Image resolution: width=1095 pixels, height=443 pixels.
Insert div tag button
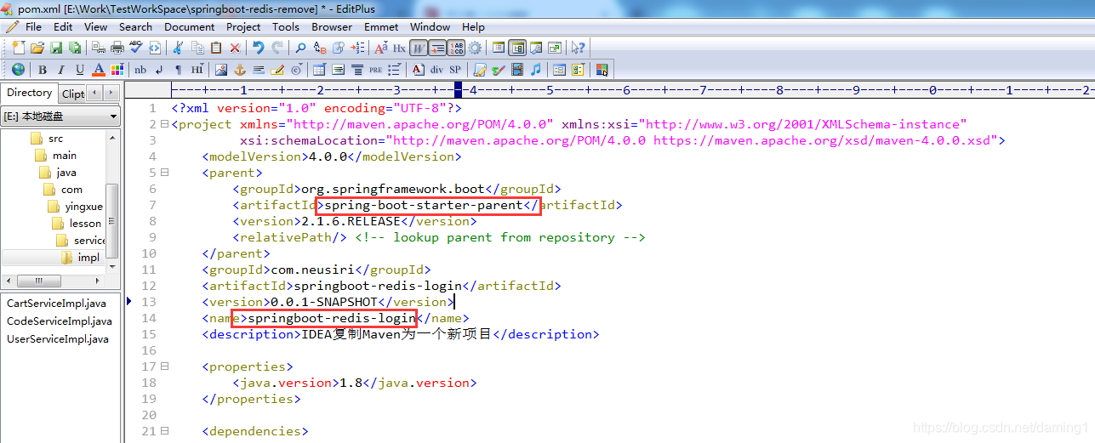click(436, 70)
